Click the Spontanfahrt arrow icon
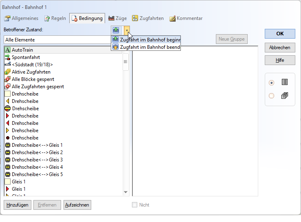 click(7, 57)
